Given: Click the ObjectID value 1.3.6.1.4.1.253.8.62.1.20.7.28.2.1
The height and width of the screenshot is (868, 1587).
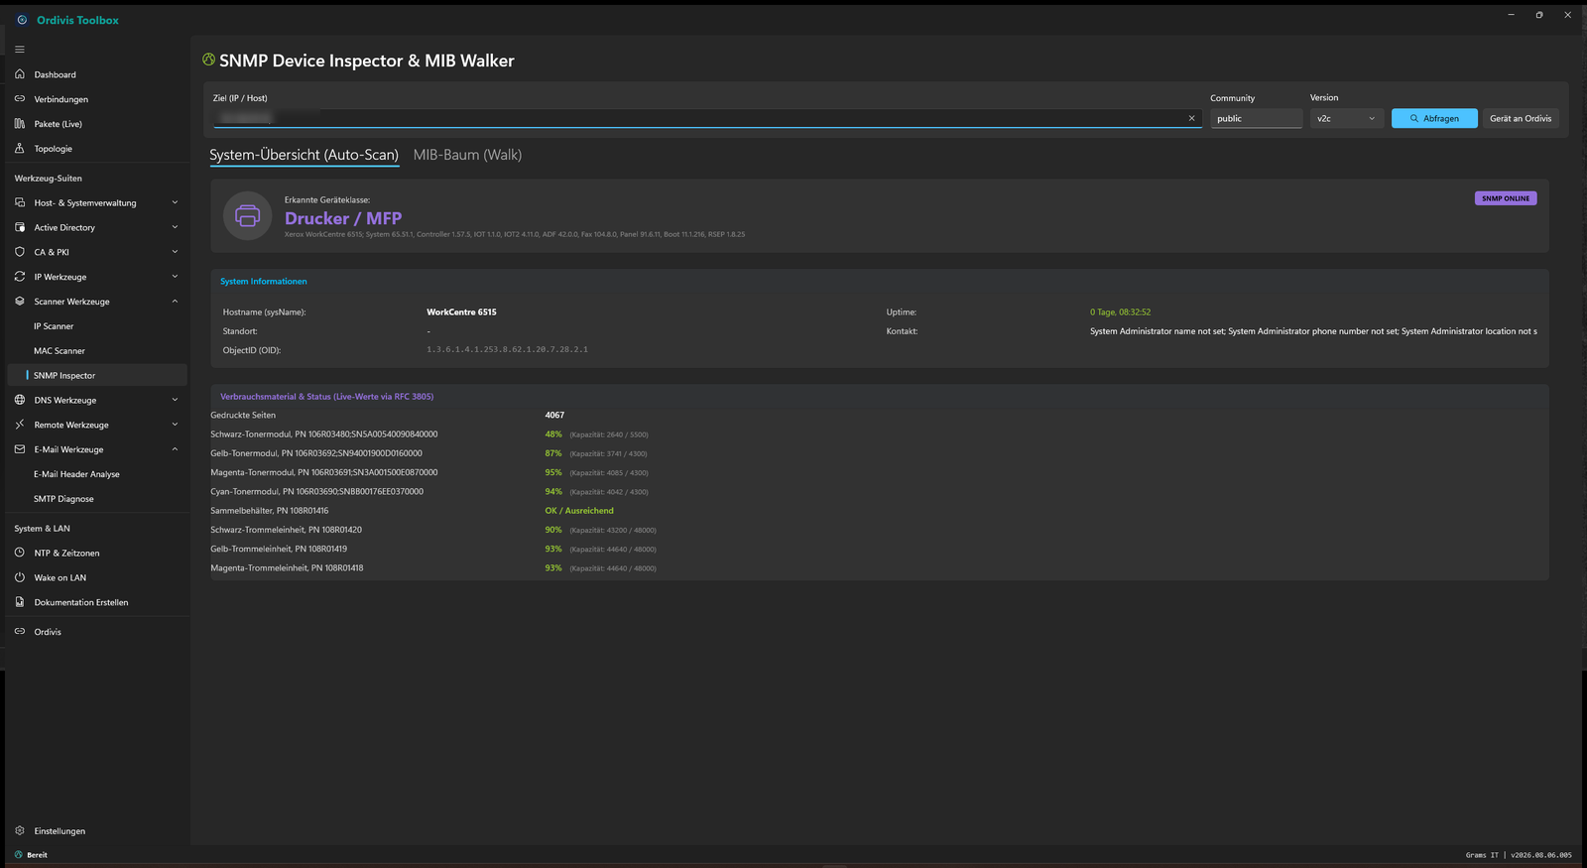Looking at the screenshot, I should [507, 349].
